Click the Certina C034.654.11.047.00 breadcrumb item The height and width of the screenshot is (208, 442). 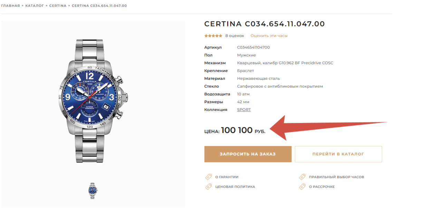coord(99,6)
